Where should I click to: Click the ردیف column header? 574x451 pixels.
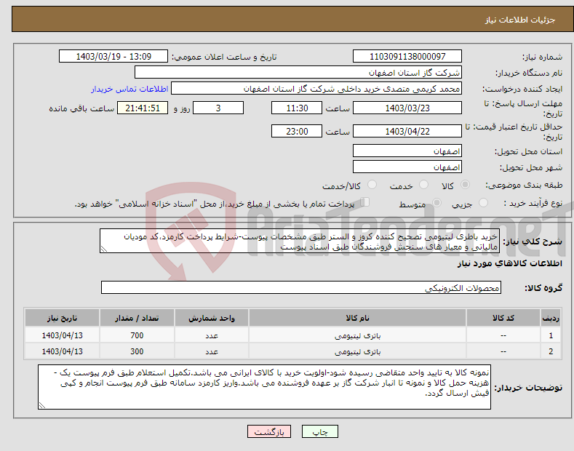click(551, 318)
